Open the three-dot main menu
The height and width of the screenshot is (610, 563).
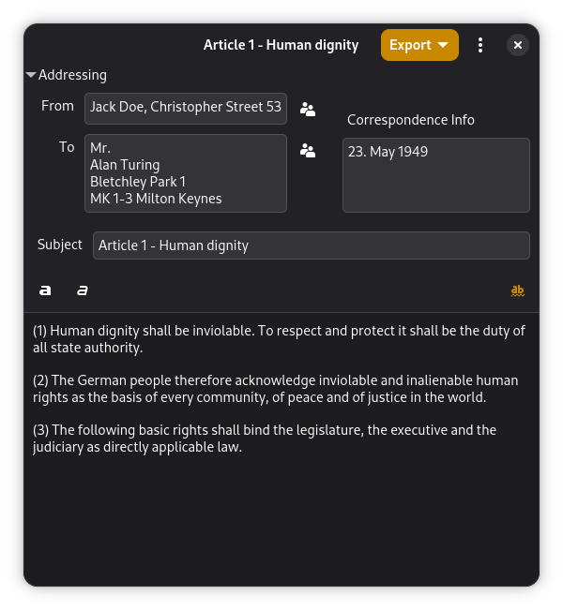(x=480, y=45)
